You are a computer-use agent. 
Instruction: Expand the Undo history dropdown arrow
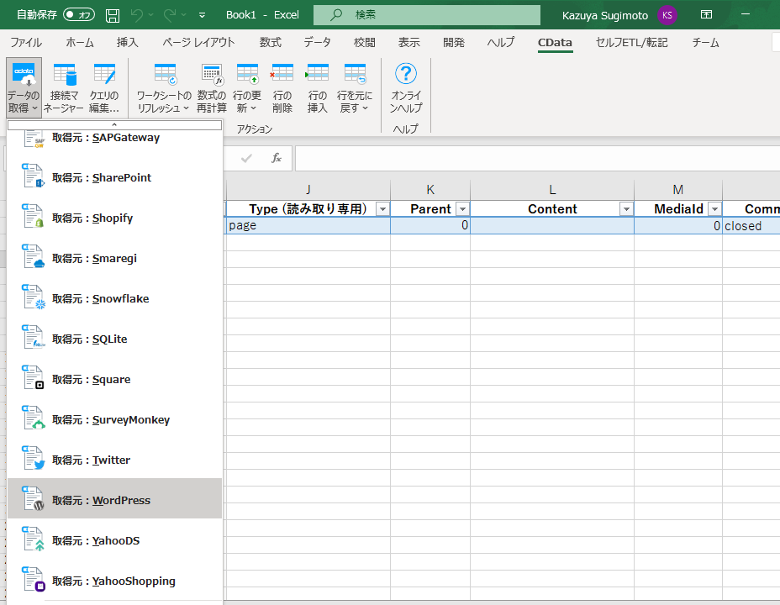click(150, 15)
